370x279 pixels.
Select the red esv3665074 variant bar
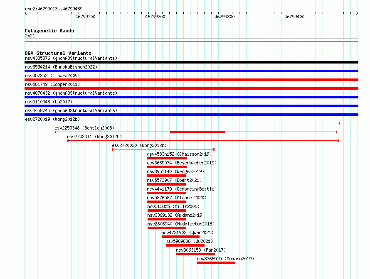167,167
